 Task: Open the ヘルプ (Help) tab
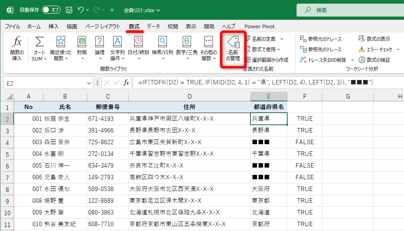point(229,26)
